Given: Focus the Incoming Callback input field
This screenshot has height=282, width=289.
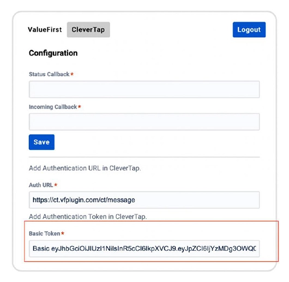Looking at the screenshot, I should click(x=144, y=122).
